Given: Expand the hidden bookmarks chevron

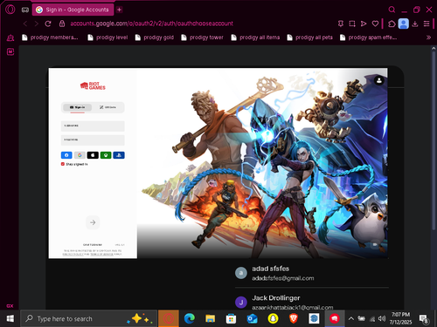Looking at the screenshot, I should [428, 37].
